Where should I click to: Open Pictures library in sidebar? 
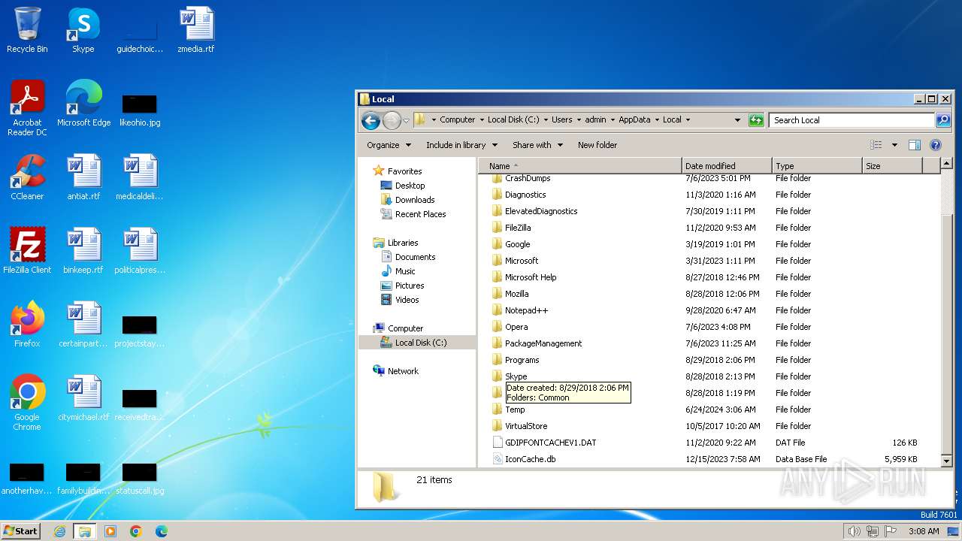pyautogui.click(x=409, y=286)
